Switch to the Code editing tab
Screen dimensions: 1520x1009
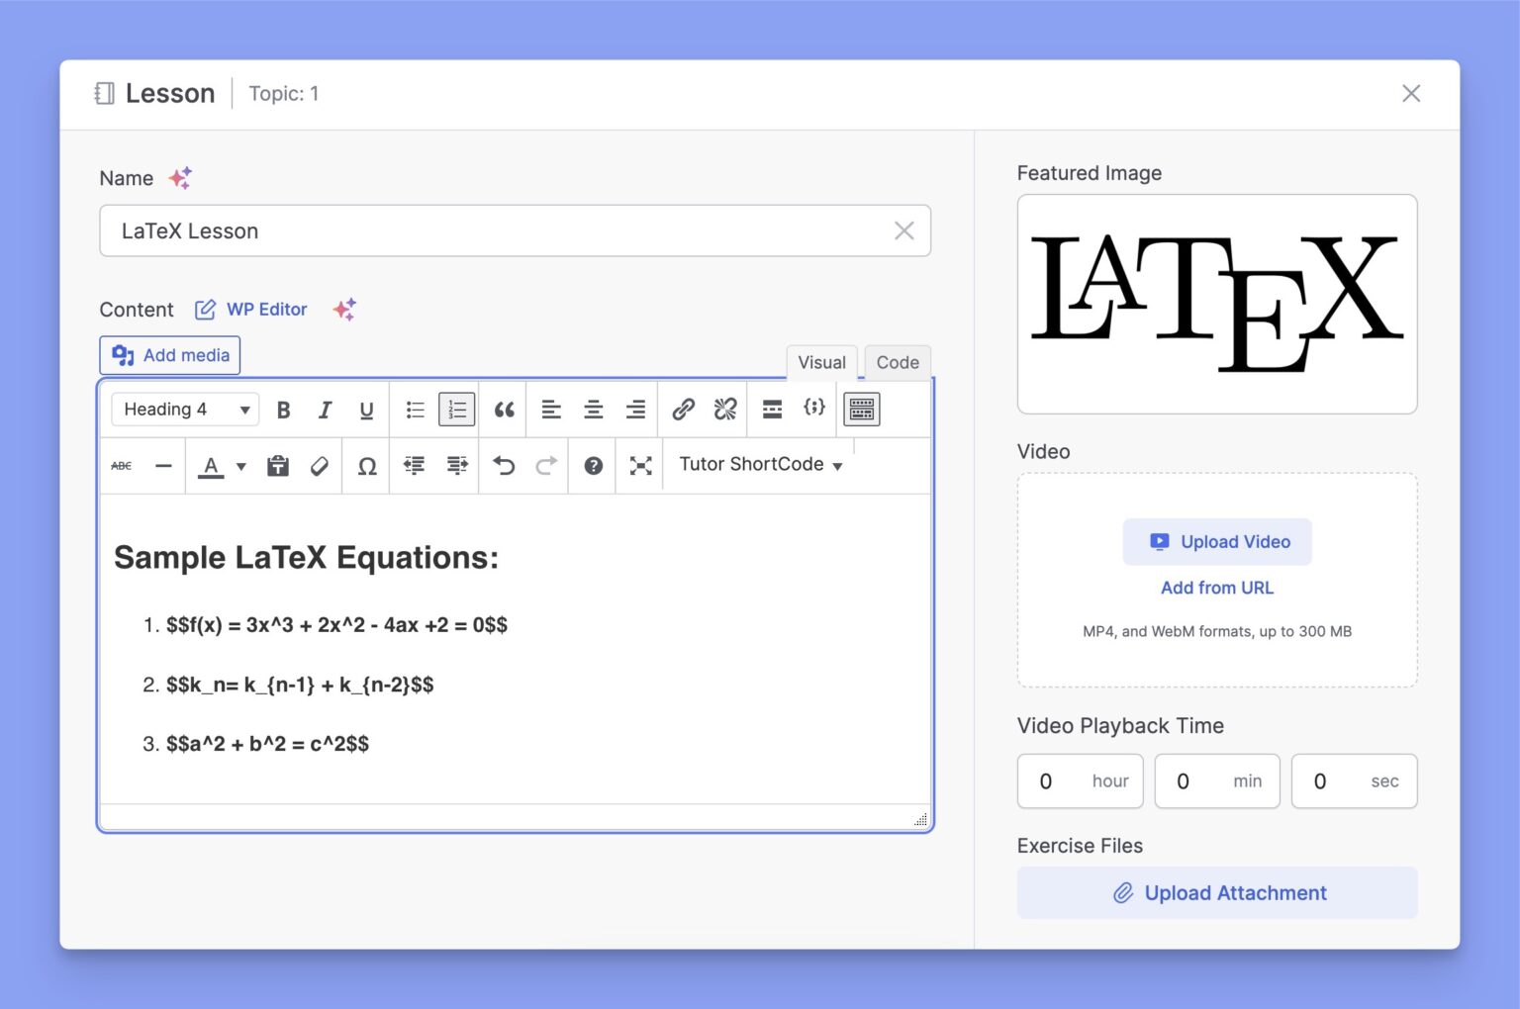coord(897,362)
